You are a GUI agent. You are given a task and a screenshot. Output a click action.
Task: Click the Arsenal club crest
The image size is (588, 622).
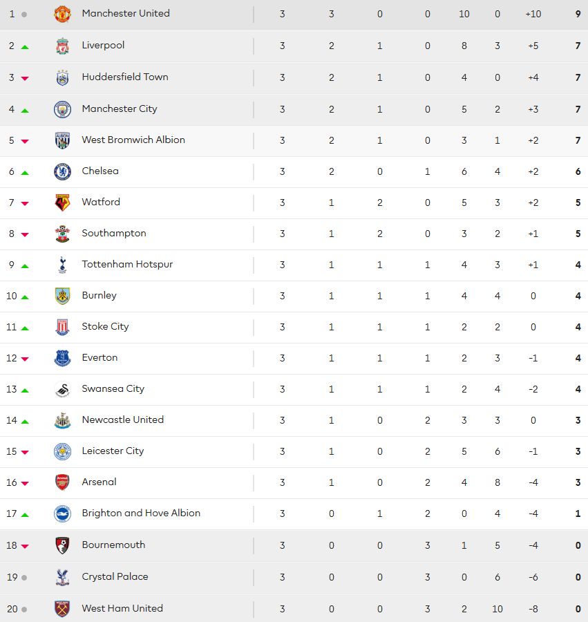pyautogui.click(x=62, y=482)
